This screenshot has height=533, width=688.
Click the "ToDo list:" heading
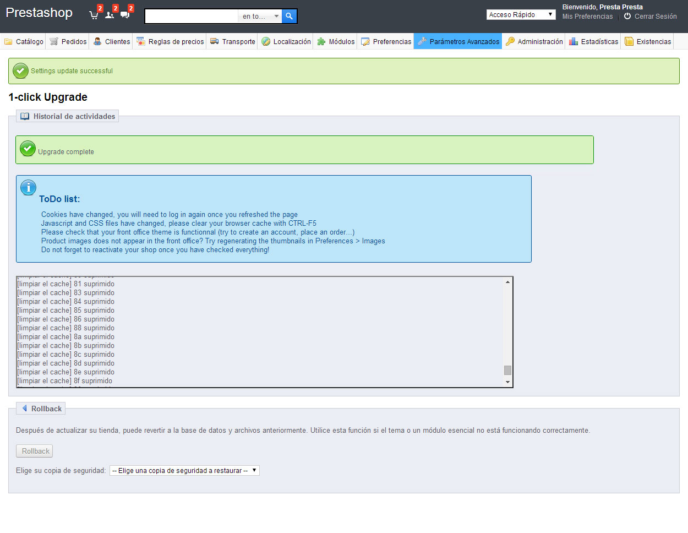tap(59, 199)
